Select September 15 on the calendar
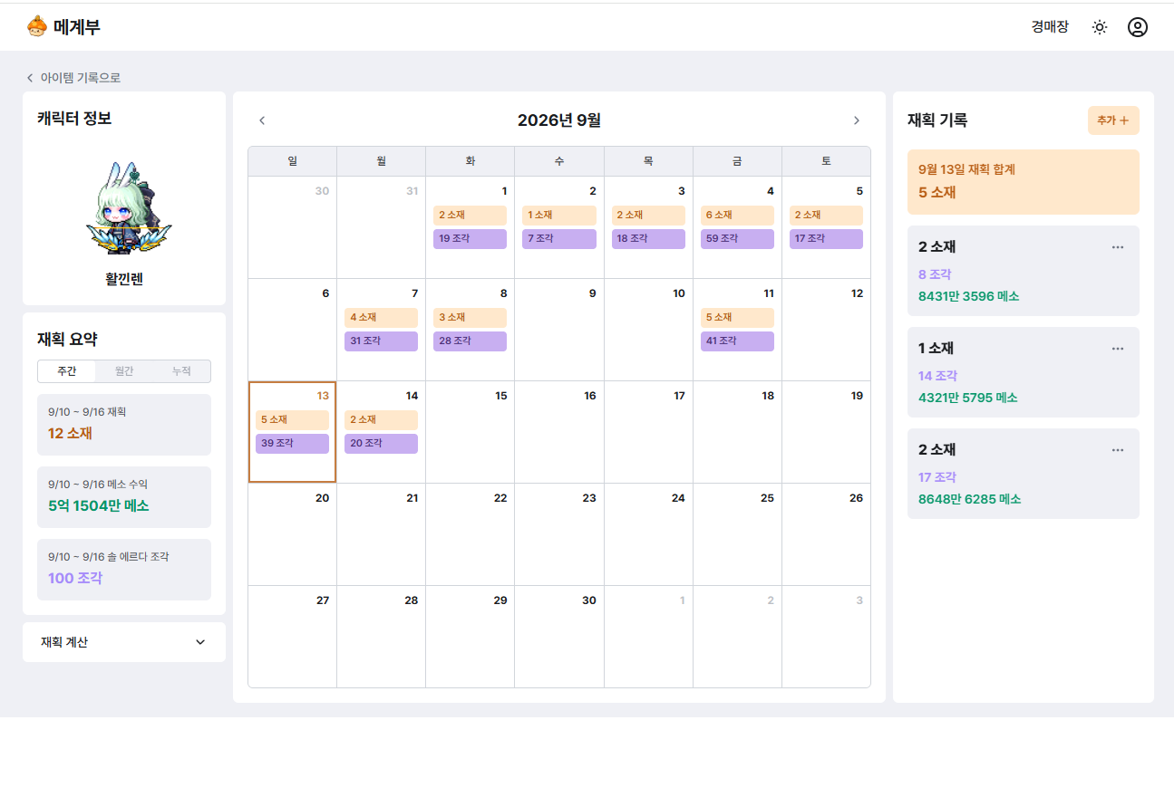Viewport: 1174px width, 797px height. coord(470,432)
